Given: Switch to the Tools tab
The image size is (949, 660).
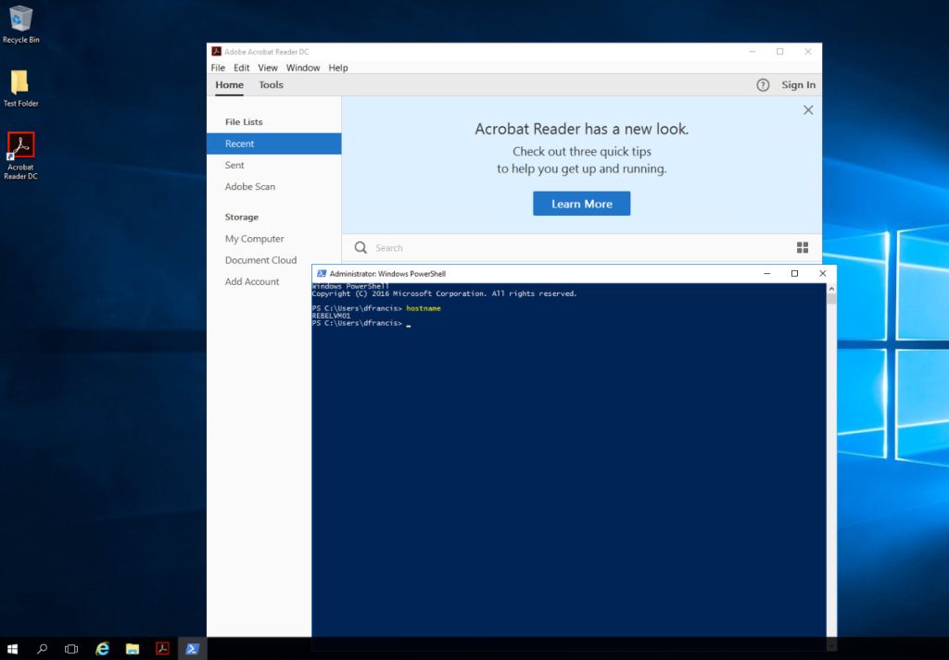Looking at the screenshot, I should click(x=271, y=84).
